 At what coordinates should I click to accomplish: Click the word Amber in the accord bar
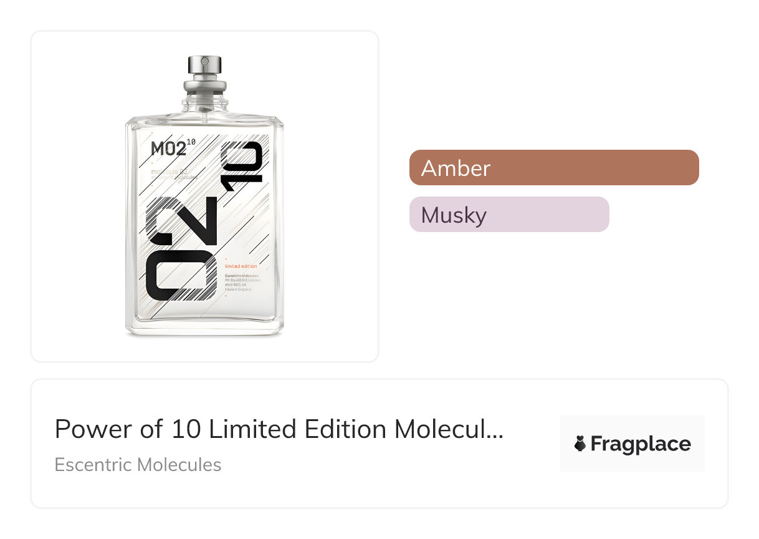pyautogui.click(x=456, y=168)
